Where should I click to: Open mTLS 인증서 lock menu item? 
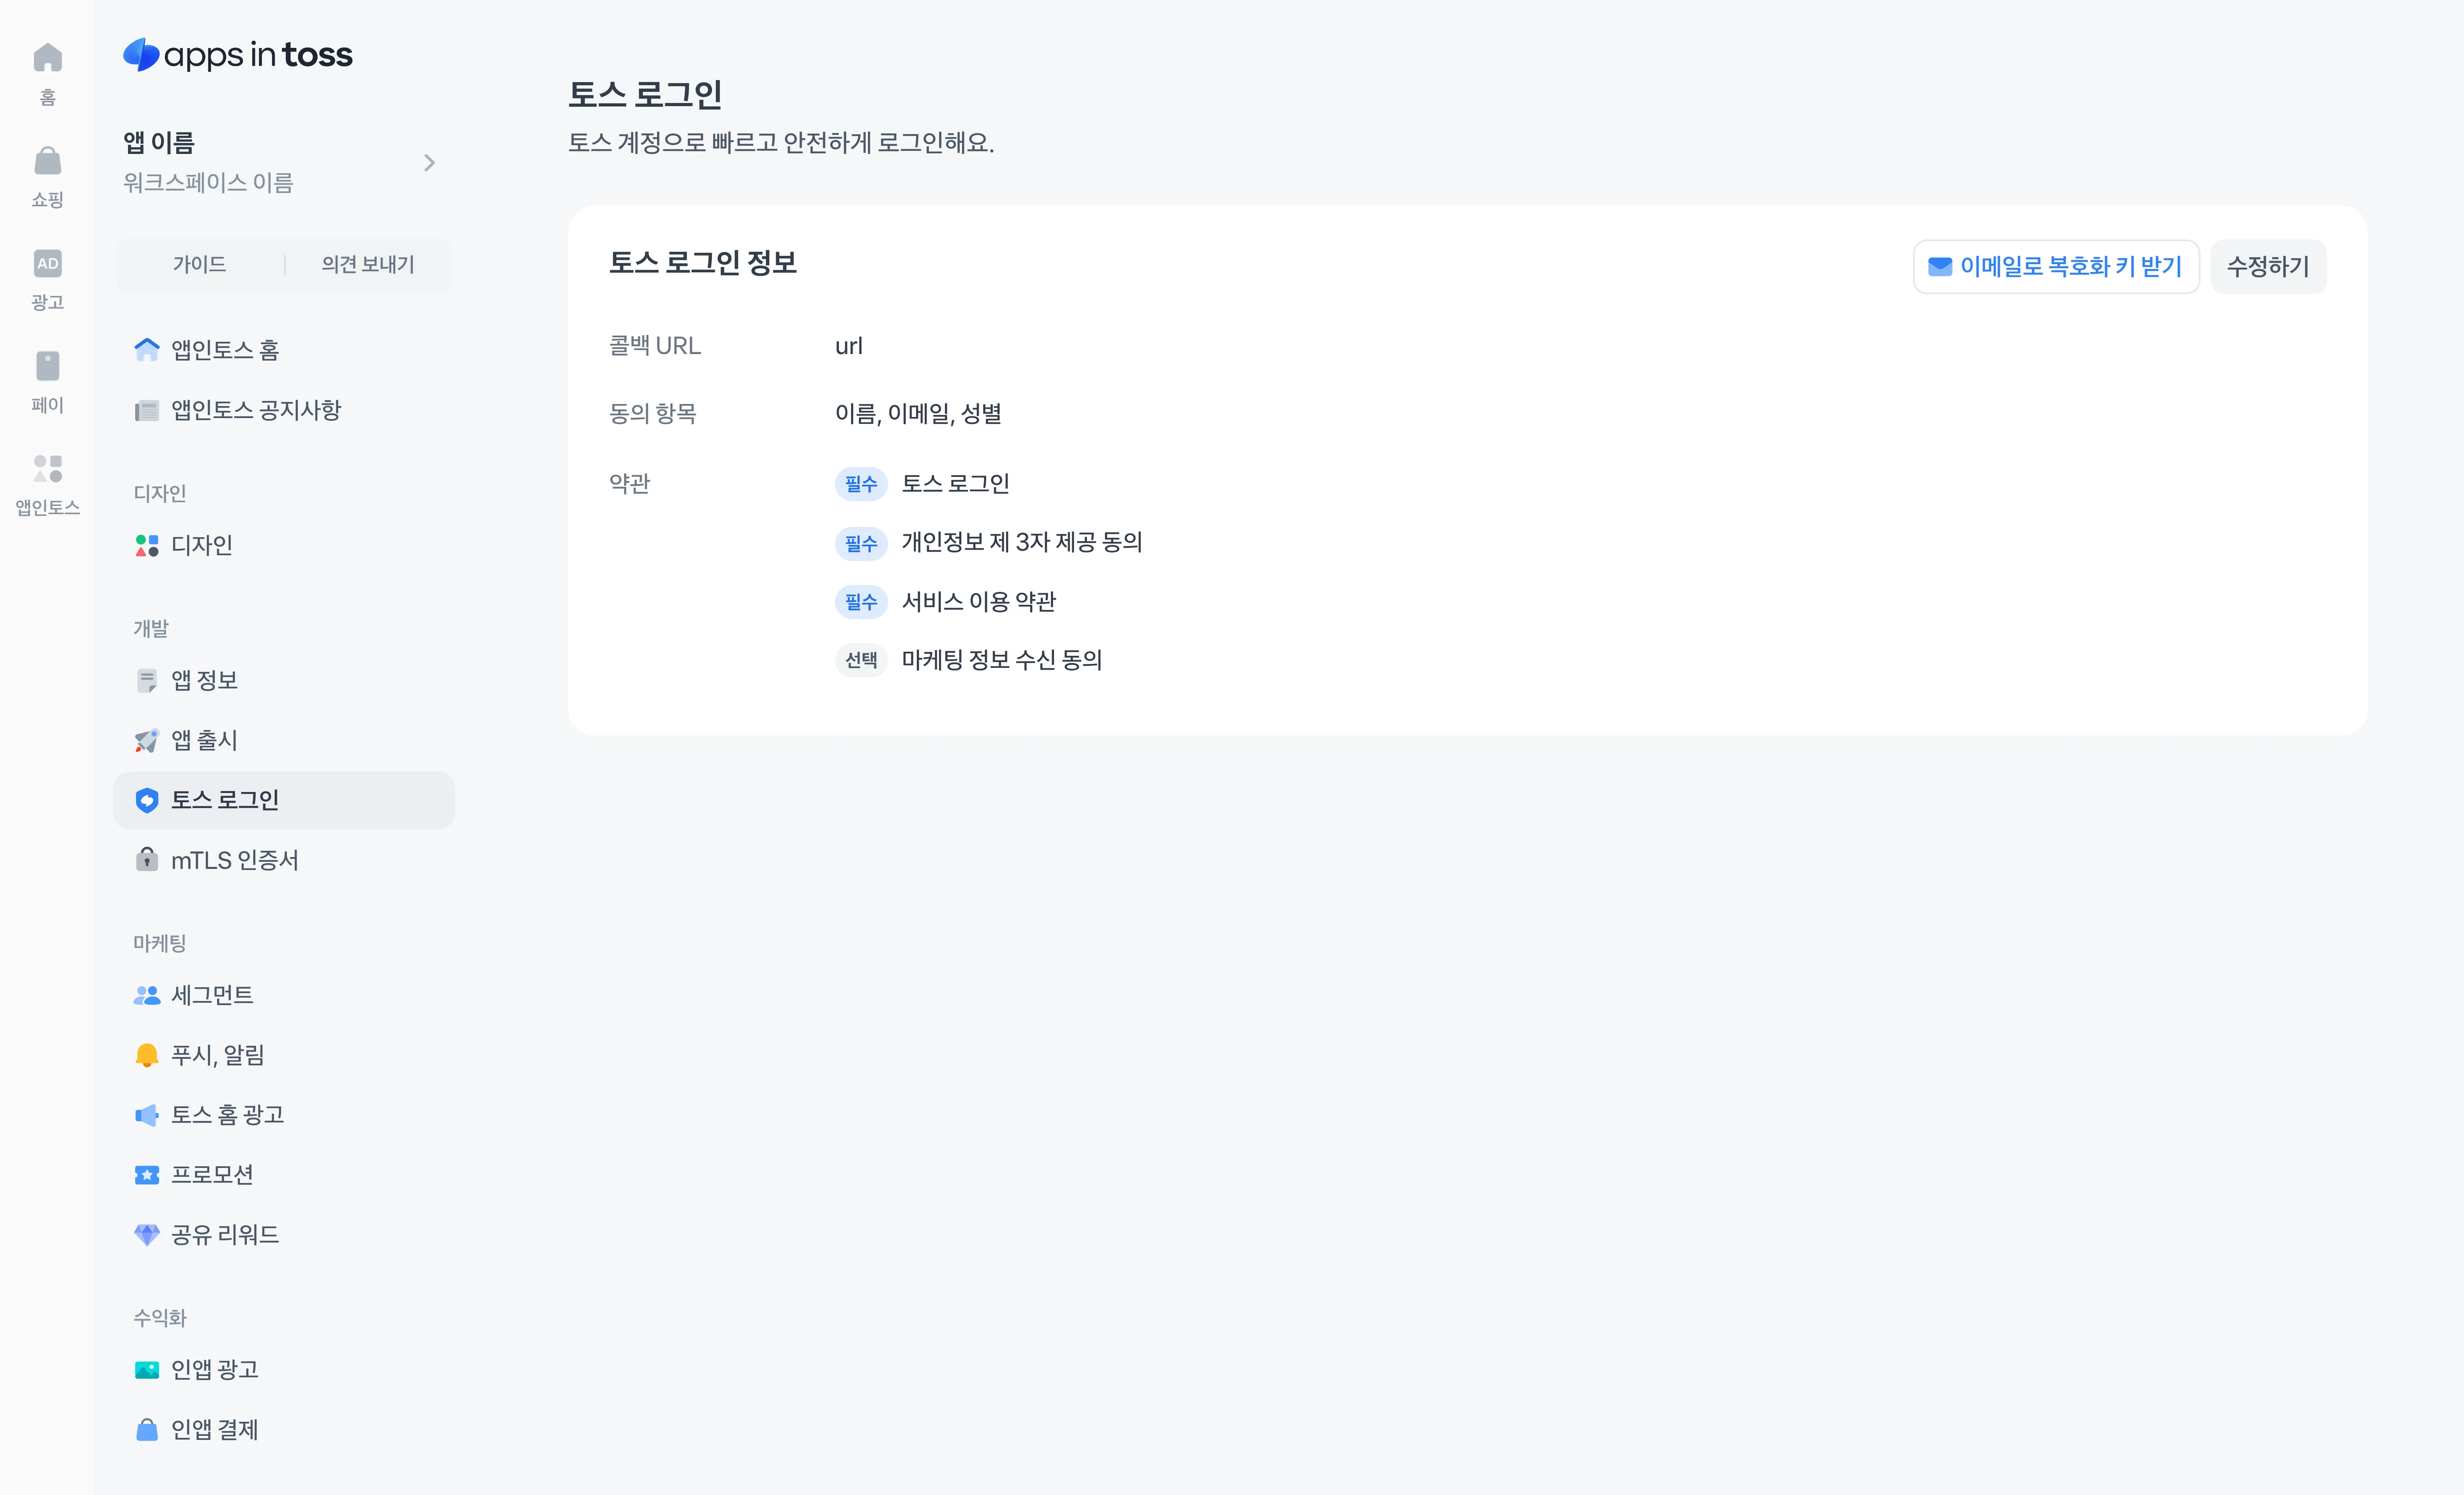(x=234, y=860)
